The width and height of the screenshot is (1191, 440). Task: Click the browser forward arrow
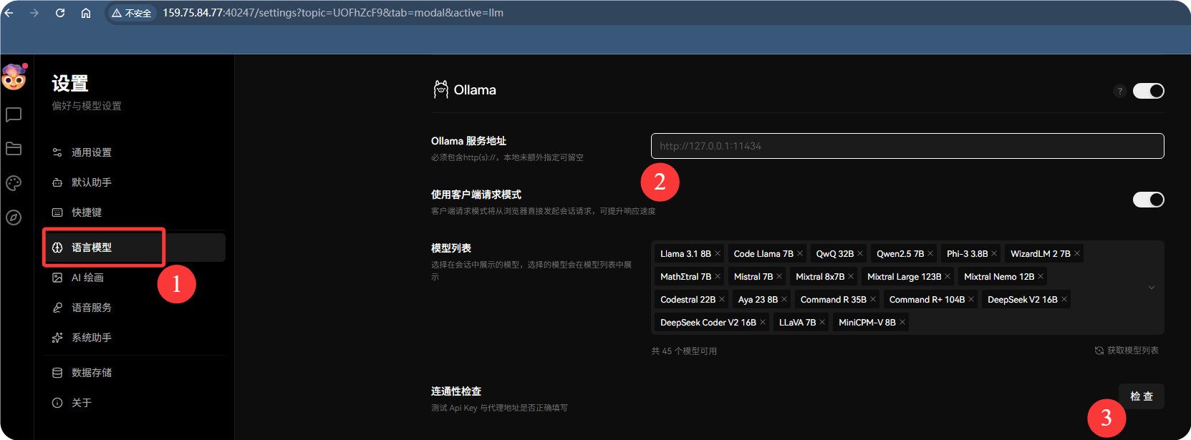coord(34,13)
